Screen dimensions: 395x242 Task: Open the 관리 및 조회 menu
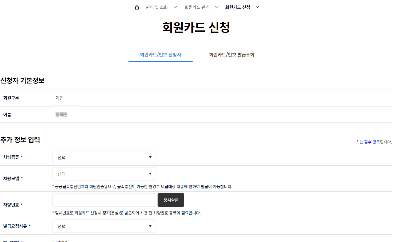[156, 7]
